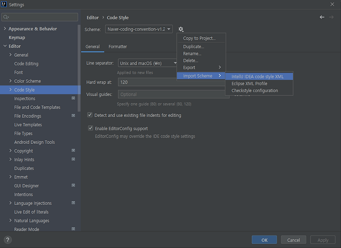This screenshot has width=341, height=248.
Task: Uncheck Detect and use existing file indents
Action: [90, 115]
